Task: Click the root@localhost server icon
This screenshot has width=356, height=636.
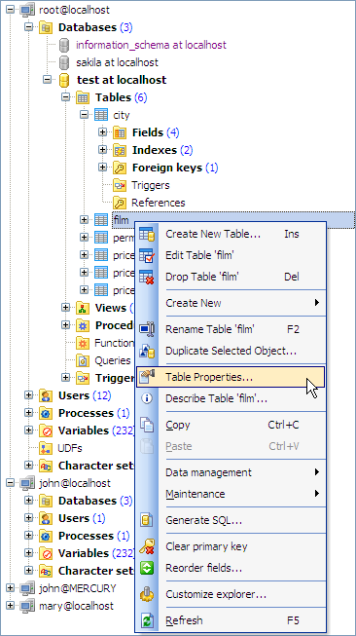Action: coord(27,10)
